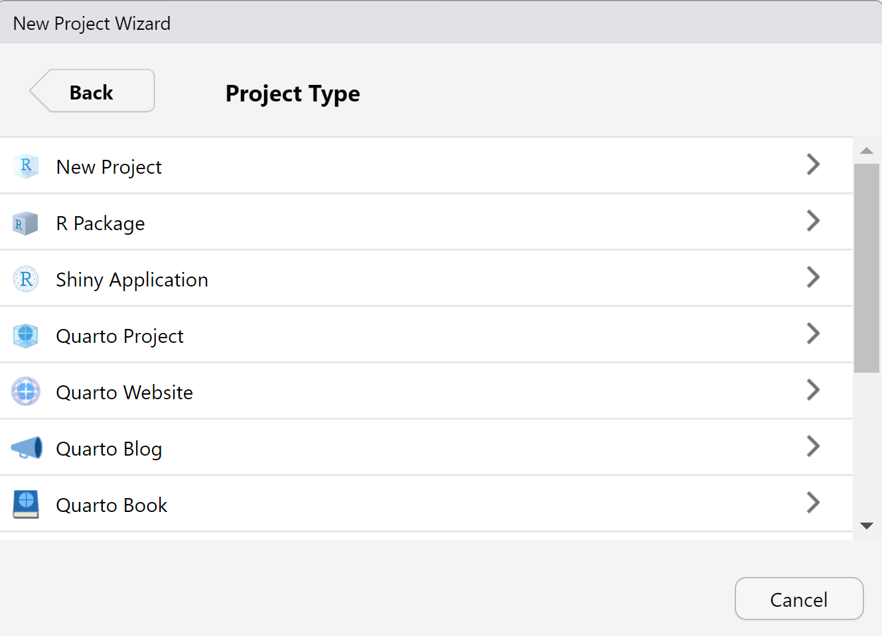Open R Package options via right chevron

point(813,221)
